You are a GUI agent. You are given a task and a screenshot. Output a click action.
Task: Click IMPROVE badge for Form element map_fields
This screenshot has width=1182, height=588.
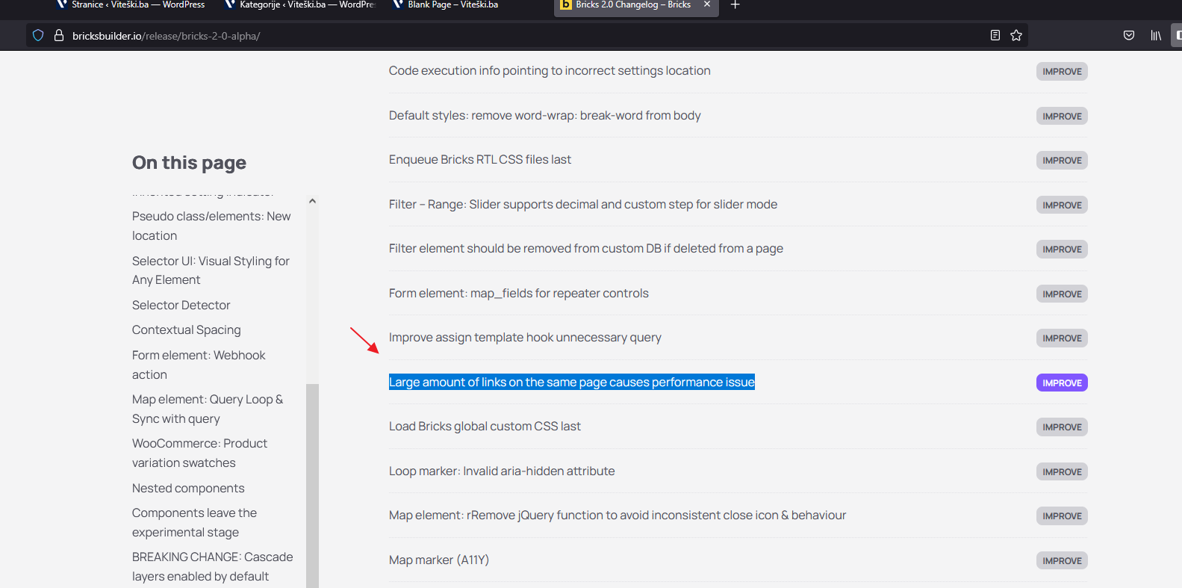click(1062, 294)
